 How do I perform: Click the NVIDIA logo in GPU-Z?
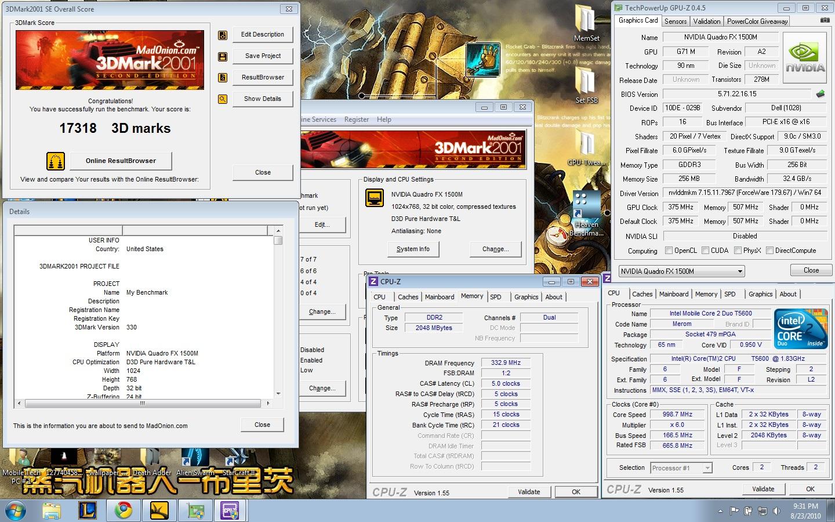click(x=805, y=57)
